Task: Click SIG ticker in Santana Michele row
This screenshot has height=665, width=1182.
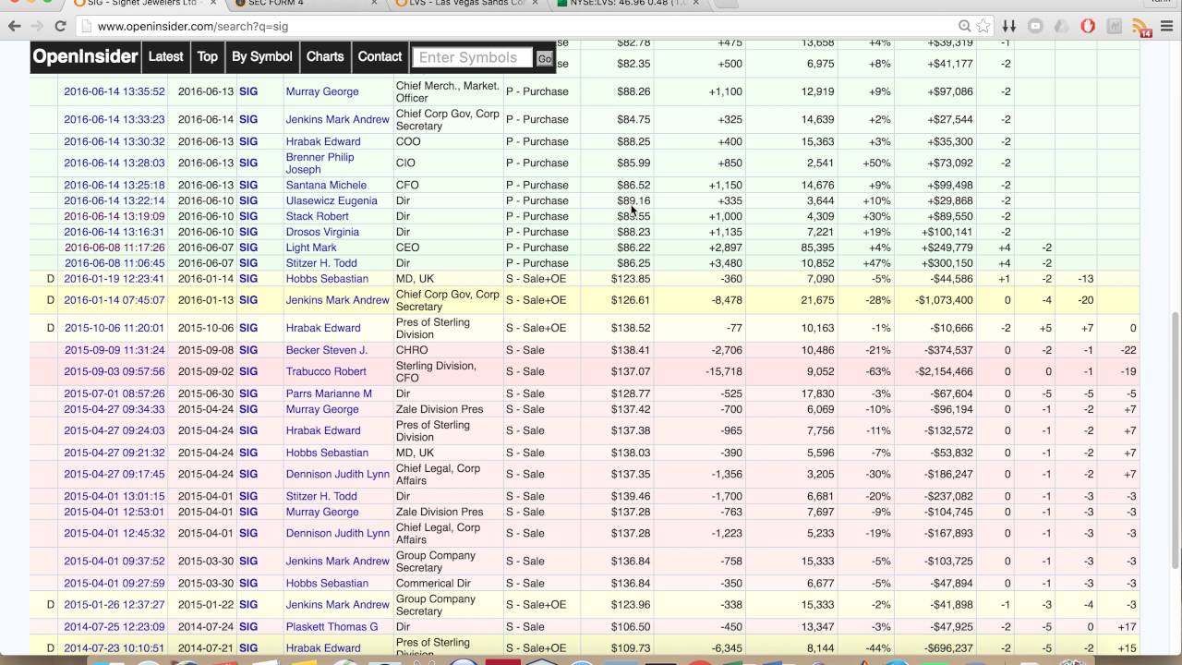Action: point(248,185)
